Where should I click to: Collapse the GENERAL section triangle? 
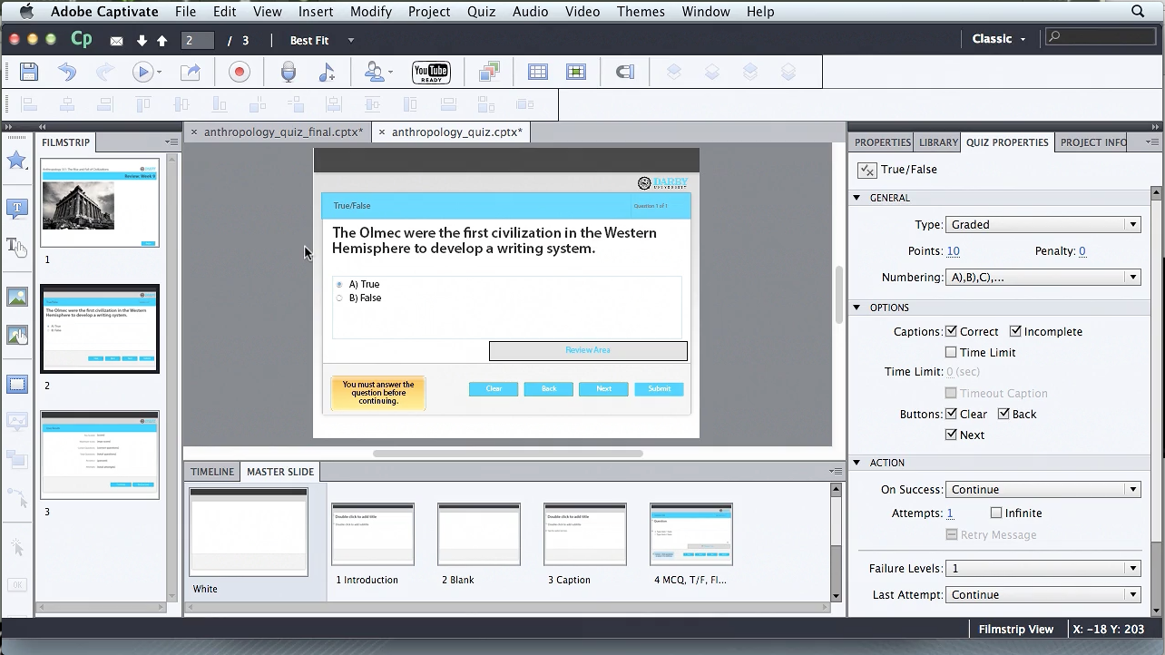point(857,198)
